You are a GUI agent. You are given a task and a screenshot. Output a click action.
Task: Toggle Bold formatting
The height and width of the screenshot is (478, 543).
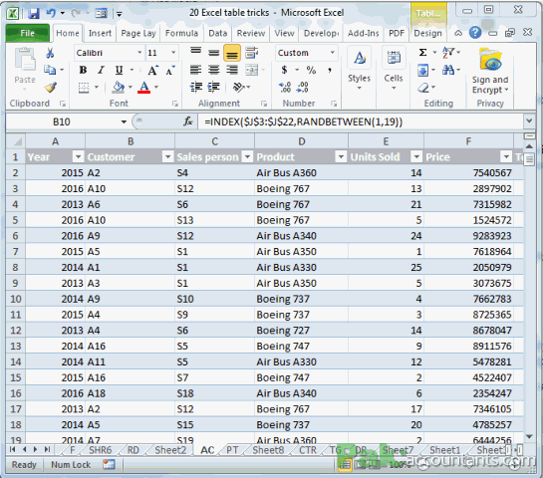click(x=83, y=71)
